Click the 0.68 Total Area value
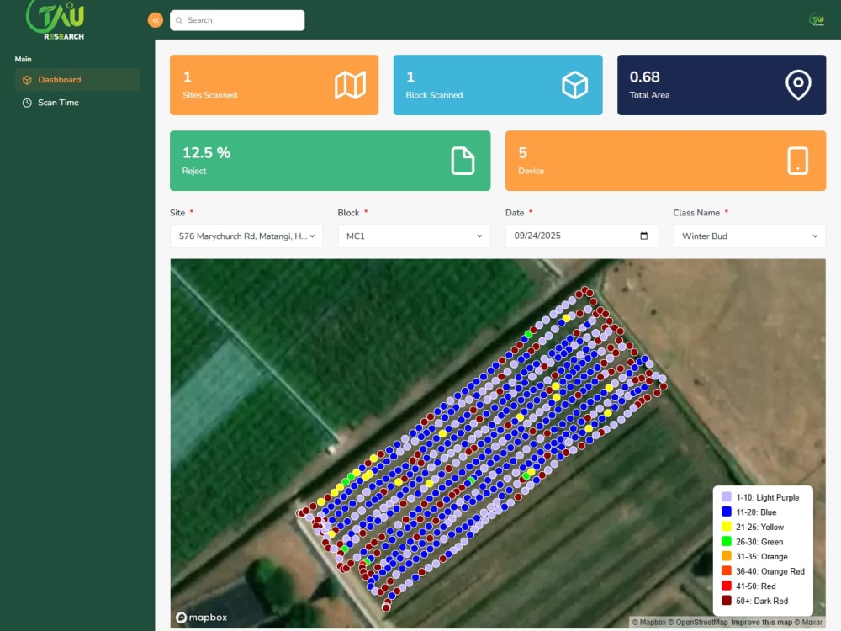The image size is (841, 631). [x=645, y=77]
